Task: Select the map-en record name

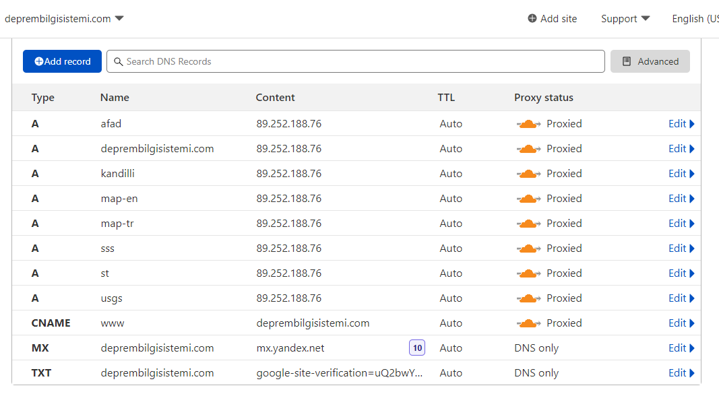Action: [x=119, y=199]
